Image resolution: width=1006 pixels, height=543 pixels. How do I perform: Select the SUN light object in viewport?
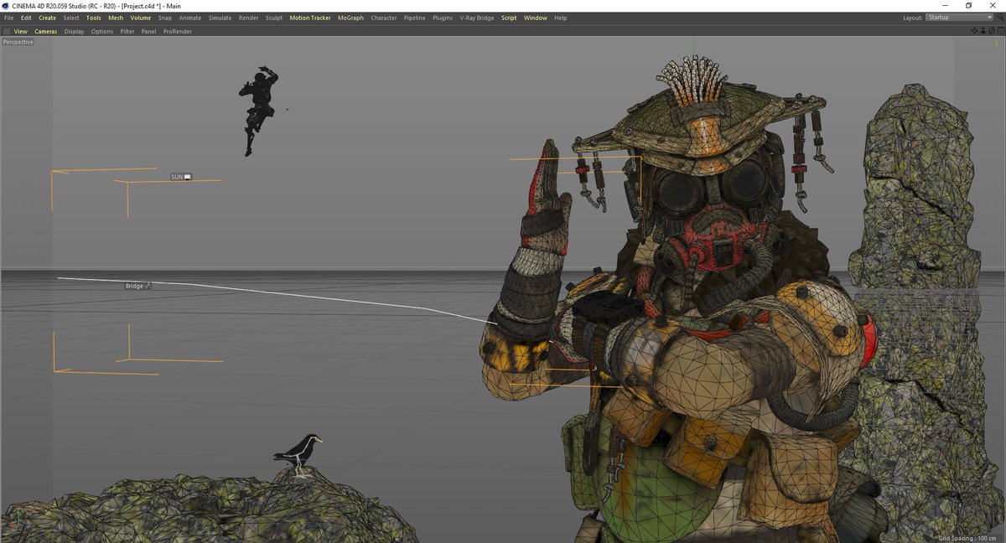tap(181, 177)
